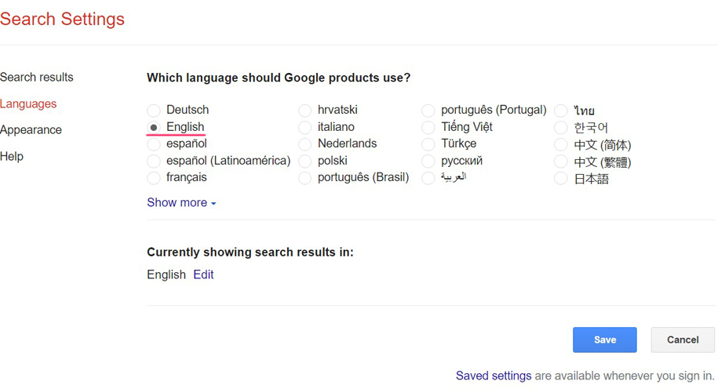Select the Deutsch language radio button
718x392 pixels.
coord(154,111)
